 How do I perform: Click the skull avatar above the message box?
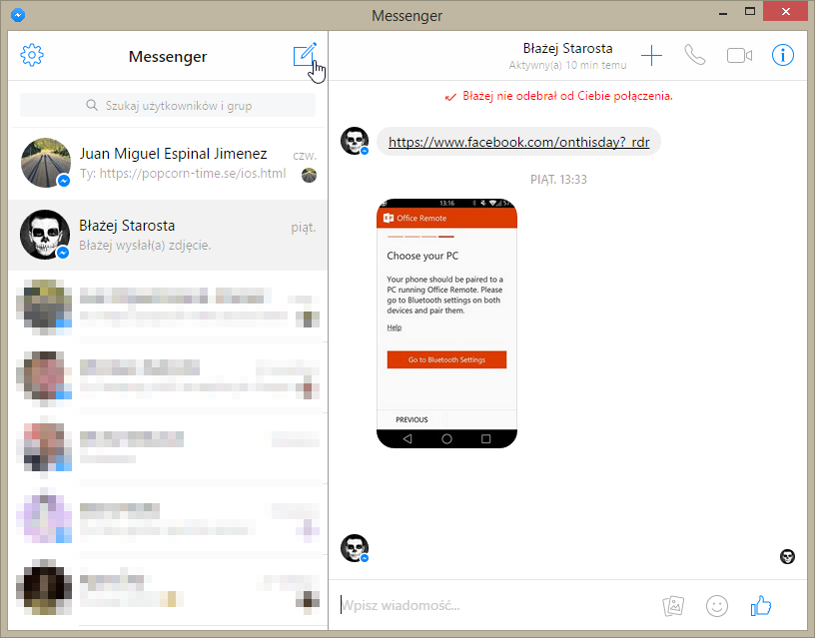[355, 548]
